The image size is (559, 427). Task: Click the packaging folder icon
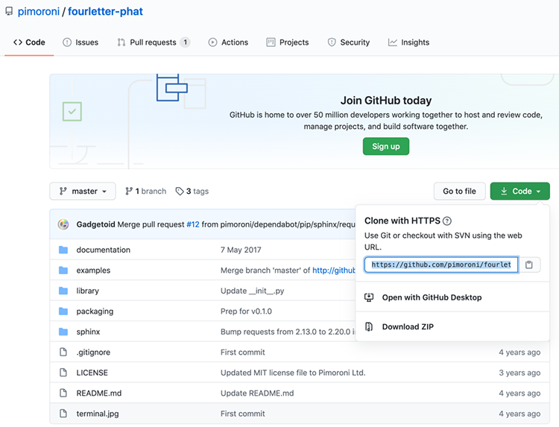[x=63, y=311]
